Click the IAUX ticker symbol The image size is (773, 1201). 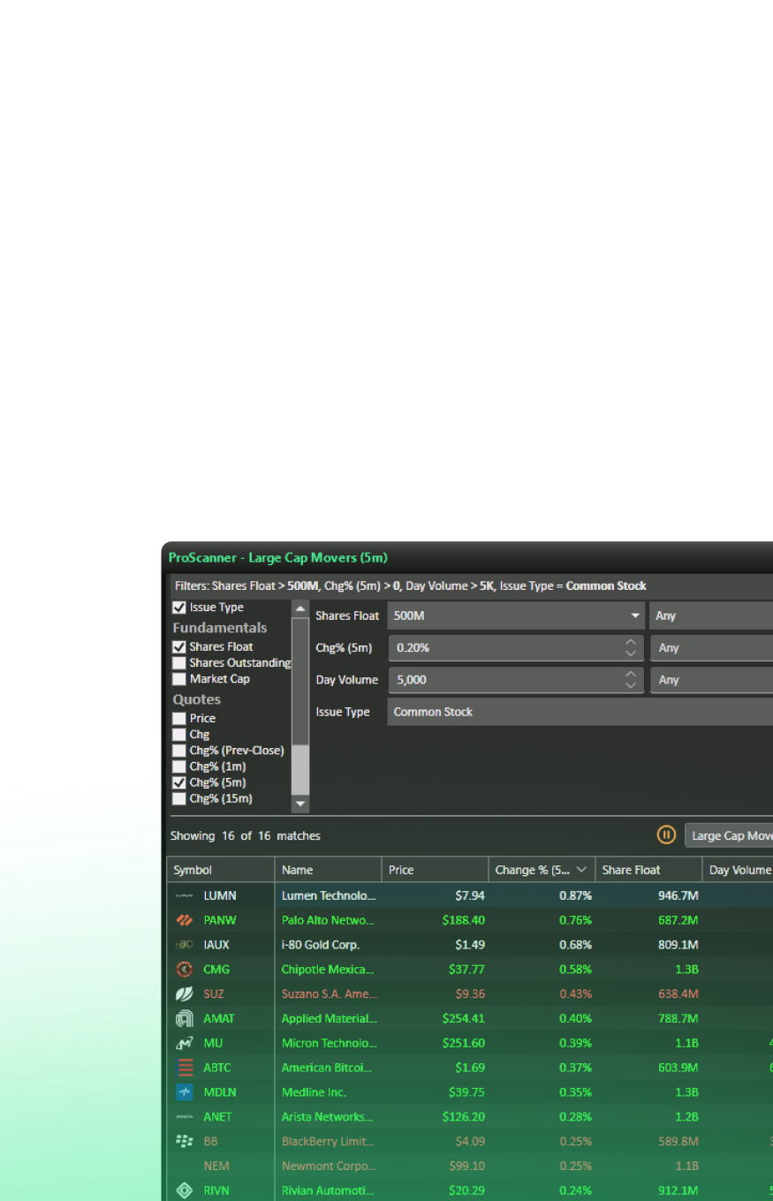(x=216, y=944)
